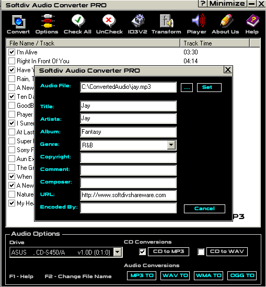Click the Convert toolbar icon
The height and width of the screenshot is (287, 266).
click(18, 21)
